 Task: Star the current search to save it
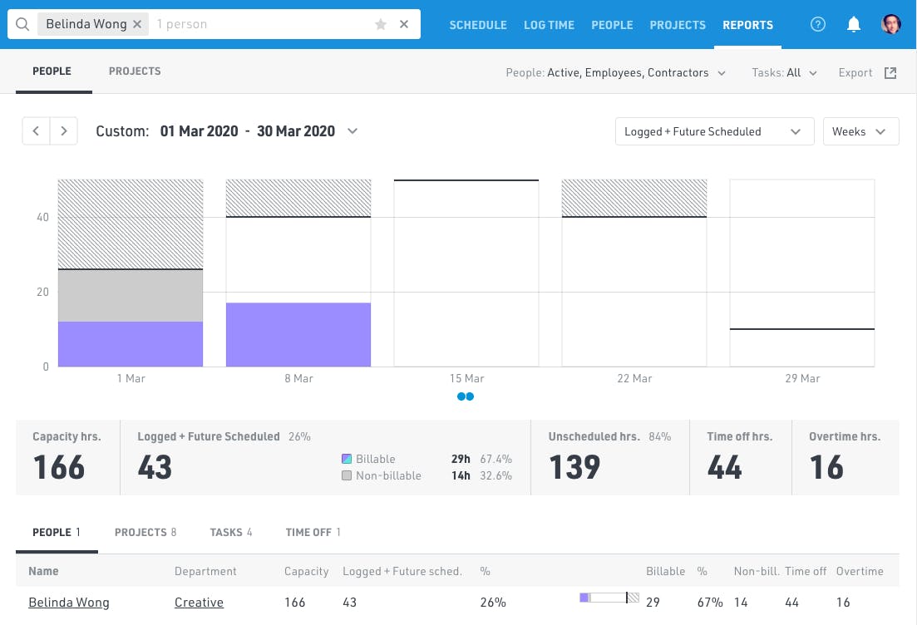pos(380,24)
